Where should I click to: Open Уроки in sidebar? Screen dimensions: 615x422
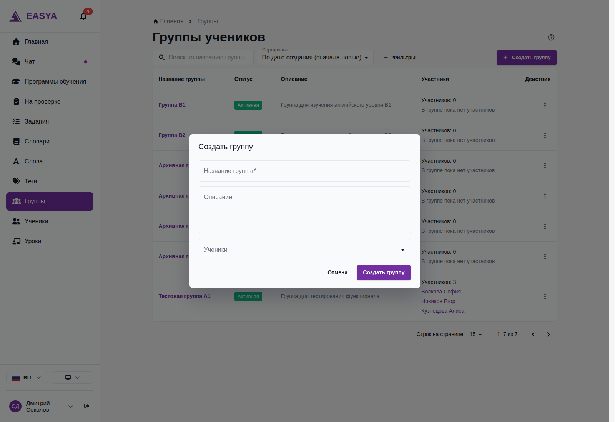50,241
